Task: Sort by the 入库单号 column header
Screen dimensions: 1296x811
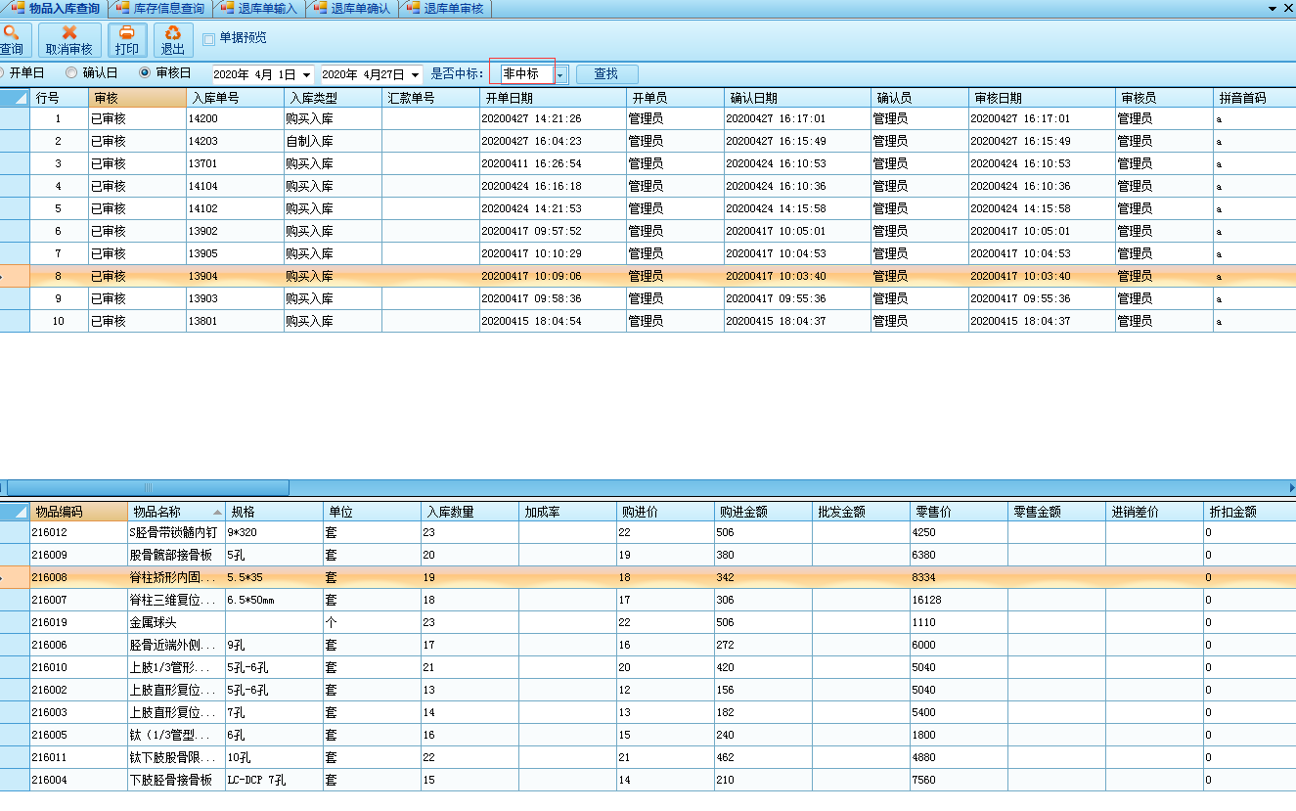Action: coord(235,98)
